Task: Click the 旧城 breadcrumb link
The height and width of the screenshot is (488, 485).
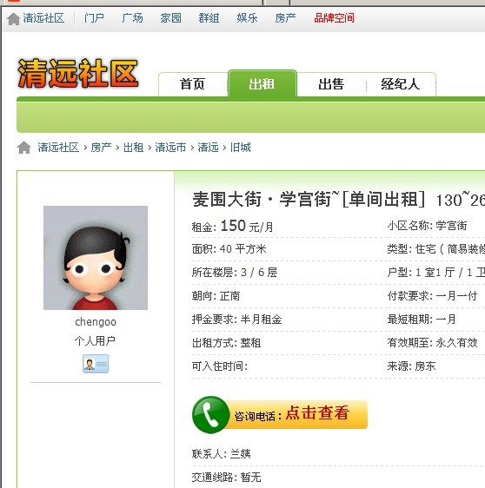Action: [x=241, y=148]
